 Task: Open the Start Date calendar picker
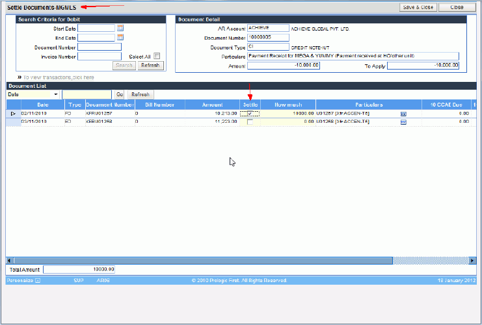click(120, 28)
